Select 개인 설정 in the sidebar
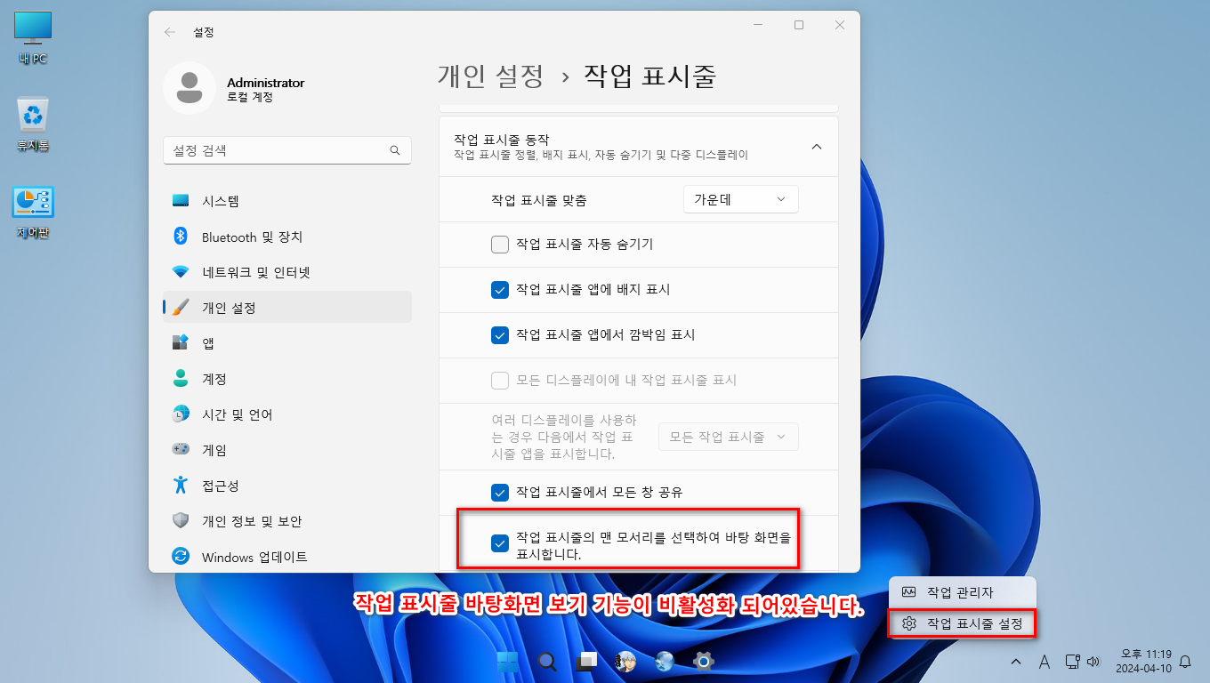Image resolution: width=1210 pixels, height=683 pixels. [287, 308]
